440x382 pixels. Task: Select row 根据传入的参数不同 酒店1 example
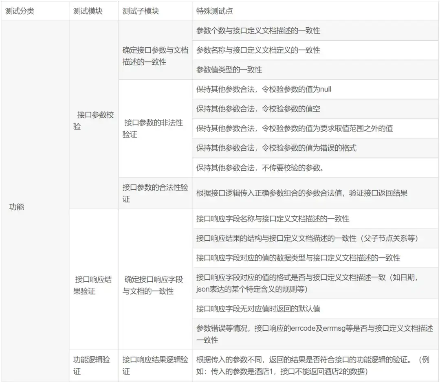[x=315, y=365]
